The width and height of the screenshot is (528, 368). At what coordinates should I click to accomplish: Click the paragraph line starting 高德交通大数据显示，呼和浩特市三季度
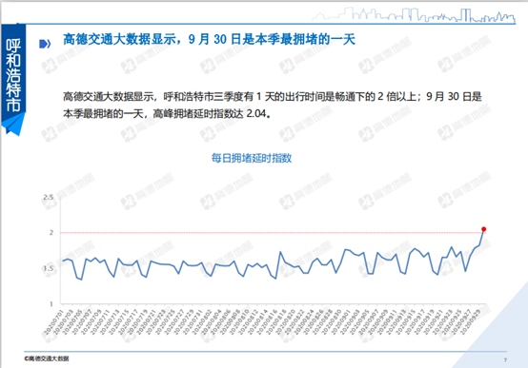point(272,97)
